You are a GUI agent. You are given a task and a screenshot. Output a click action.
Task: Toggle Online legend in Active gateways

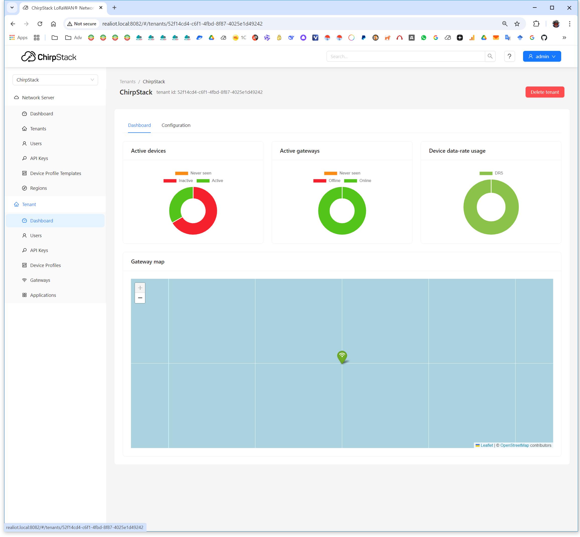coord(357,181)
